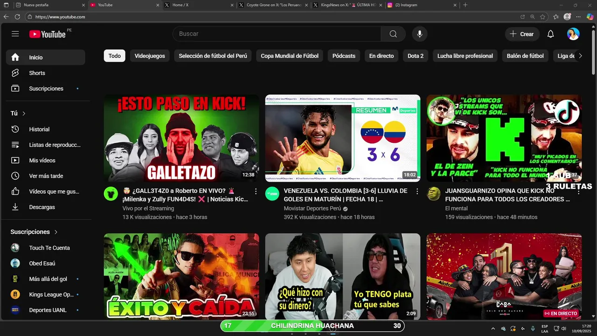Select the En directo filter chip
The image size is (597, 336).
click(382, 56)
